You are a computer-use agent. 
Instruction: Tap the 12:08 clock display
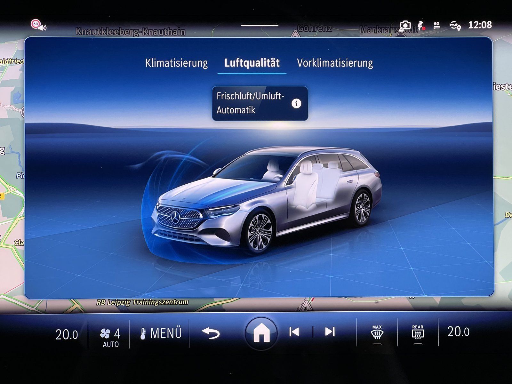480,25
